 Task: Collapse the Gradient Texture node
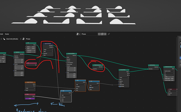26,82
